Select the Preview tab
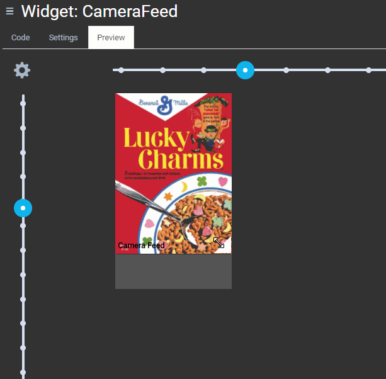 click(x=111, y=38)
